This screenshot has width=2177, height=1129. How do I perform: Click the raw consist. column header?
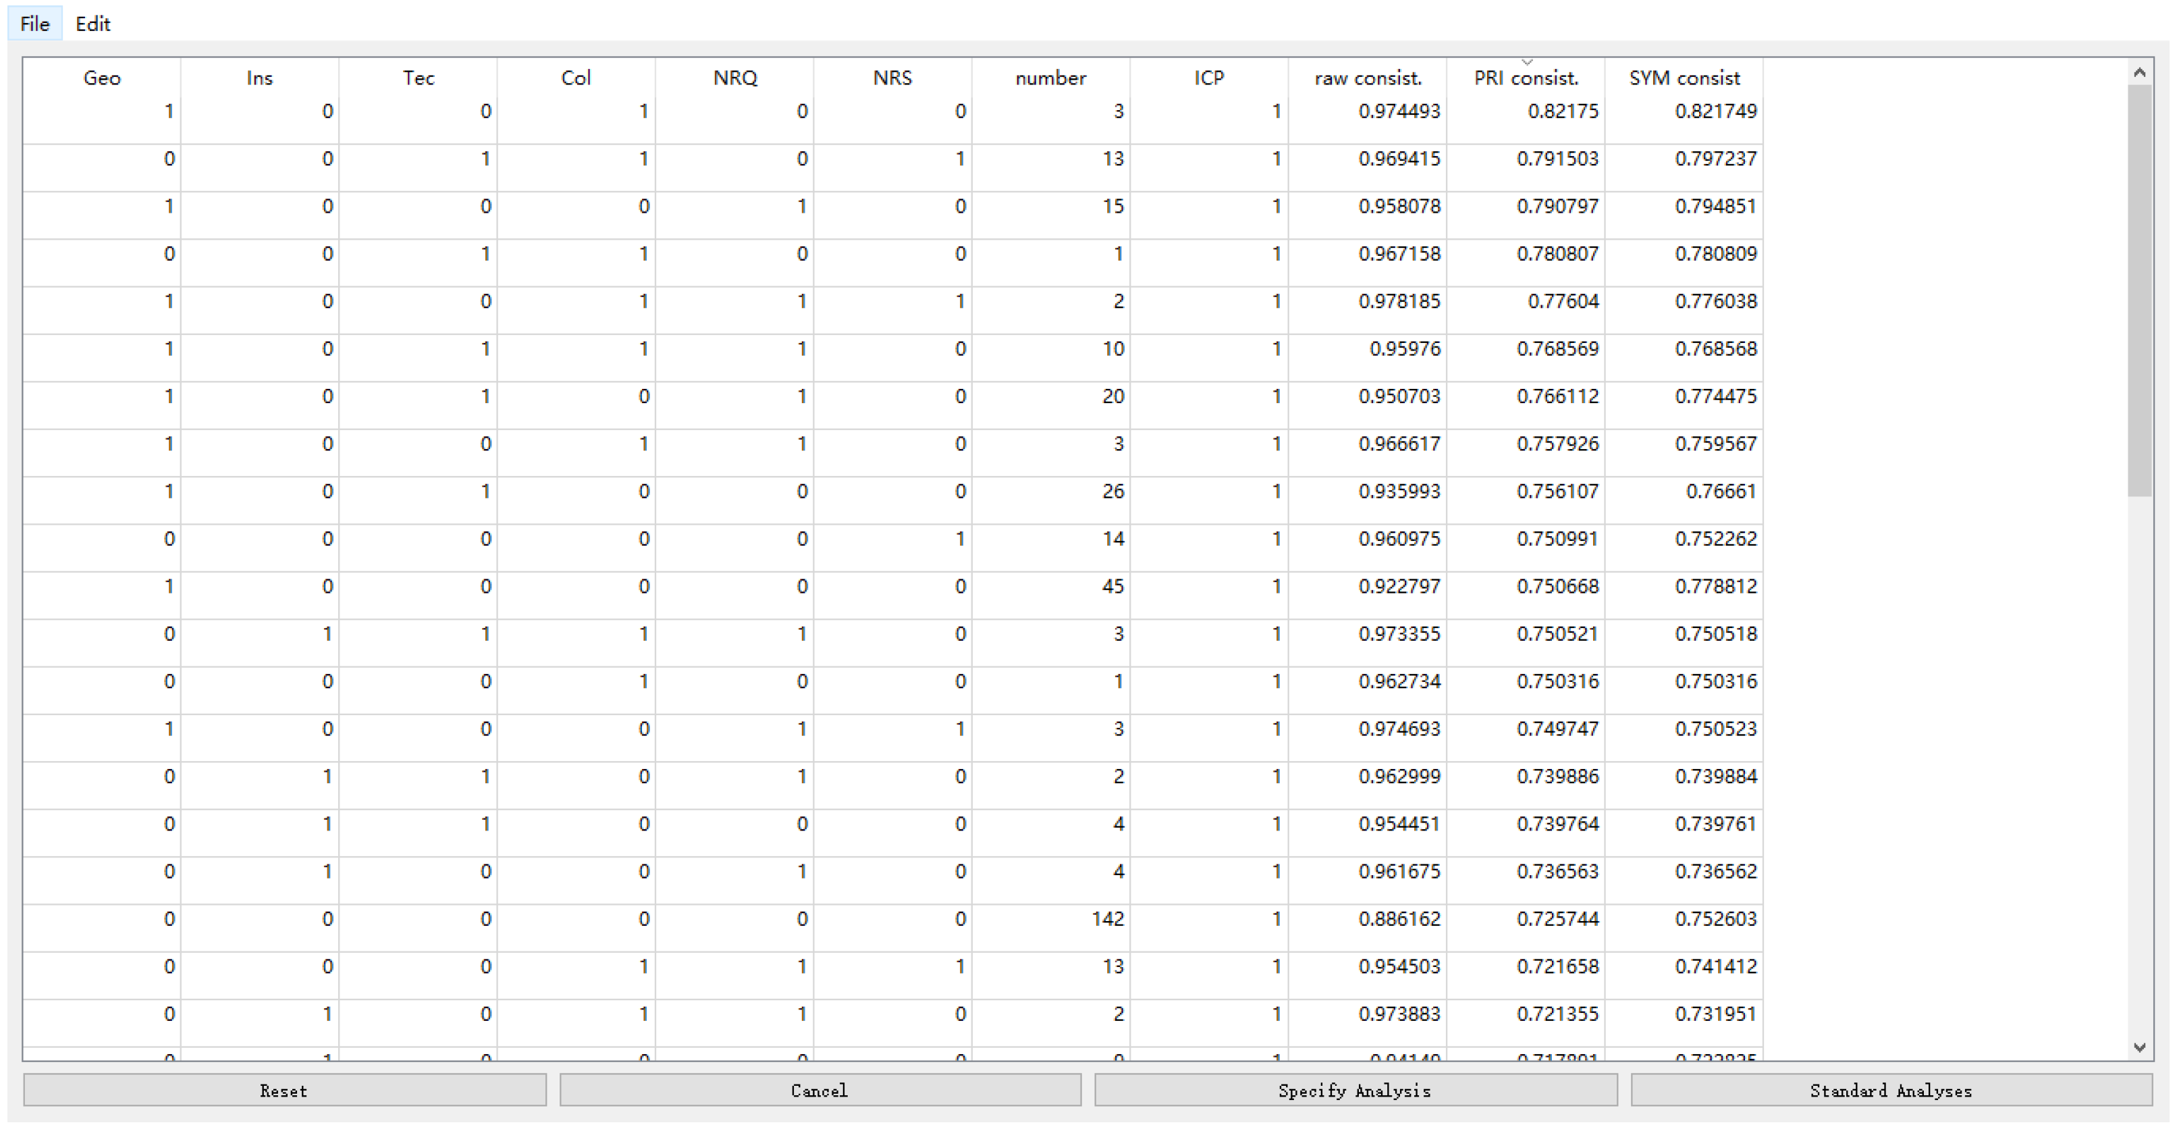1368,78
